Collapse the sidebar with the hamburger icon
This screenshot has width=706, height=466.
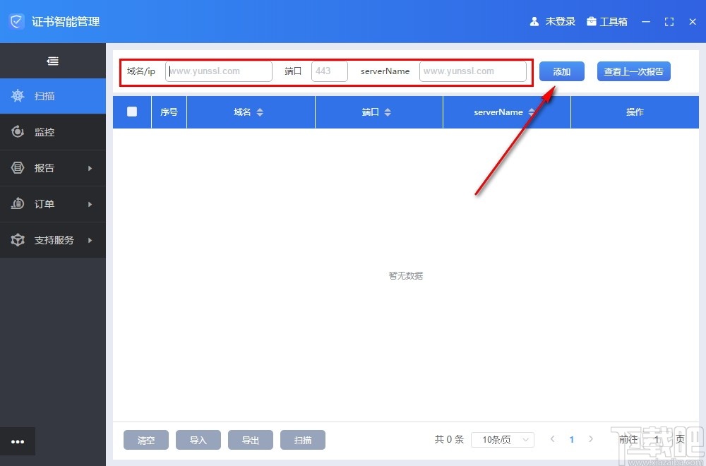52,60
